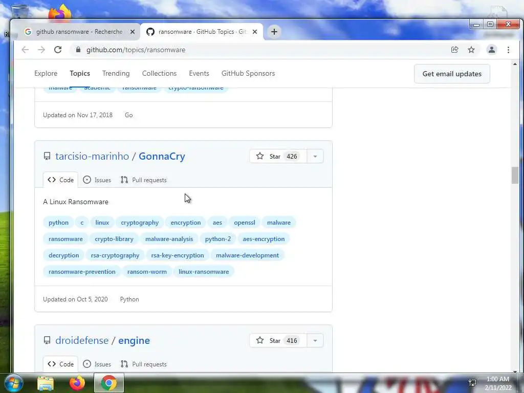The image size is (524, 393).
Task: Click the GonnaCry malware topic tag
Action: pos(279,223)
